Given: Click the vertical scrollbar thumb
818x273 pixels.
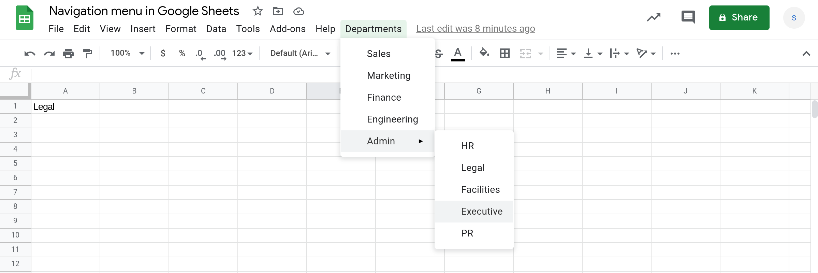Looking at the screenshot, I should click(815, 109).
